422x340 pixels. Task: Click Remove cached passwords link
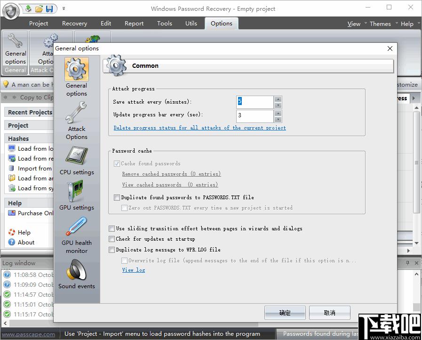point(171,174)
